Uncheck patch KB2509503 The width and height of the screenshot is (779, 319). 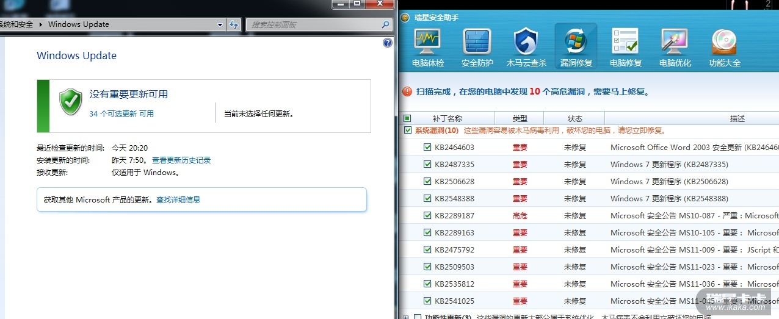click(427, 267)
